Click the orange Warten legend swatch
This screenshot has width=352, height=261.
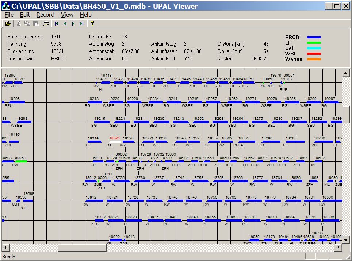[314, 59]
